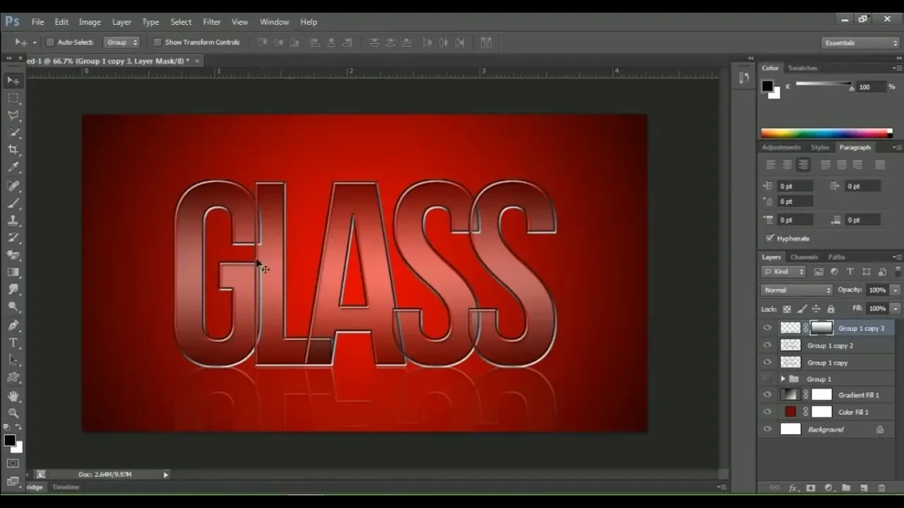This screenshot has height=508, width=904.
Task: Switch to the Paths tab
Action: 836,257
